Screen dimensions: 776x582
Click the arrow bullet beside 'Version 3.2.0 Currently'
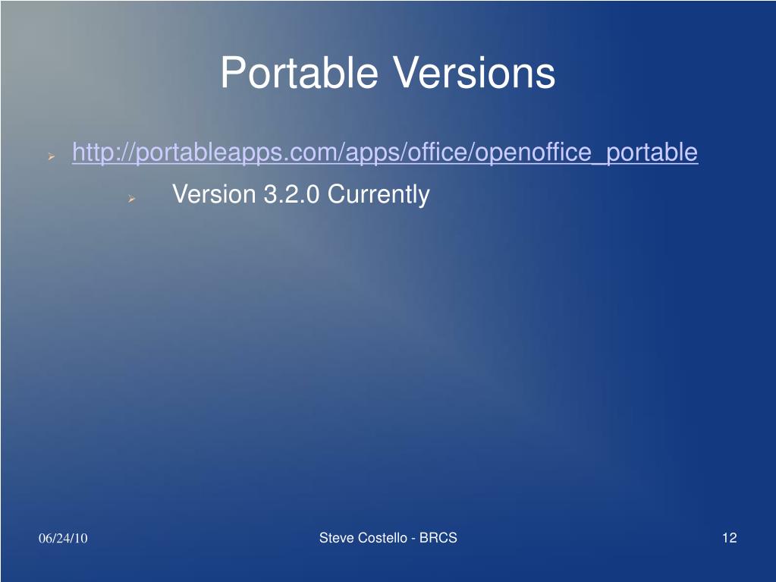coord(131,199)
